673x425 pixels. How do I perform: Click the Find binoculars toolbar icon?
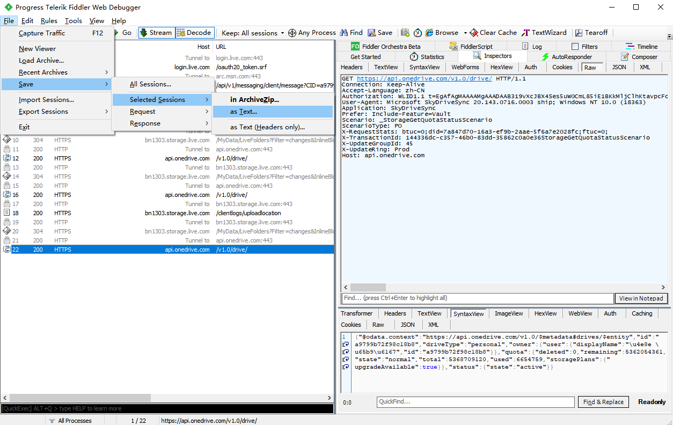(x=344, y=33)
